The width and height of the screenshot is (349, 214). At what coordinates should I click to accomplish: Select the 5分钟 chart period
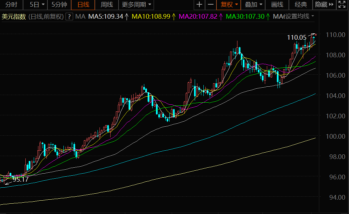pos(59,4)
